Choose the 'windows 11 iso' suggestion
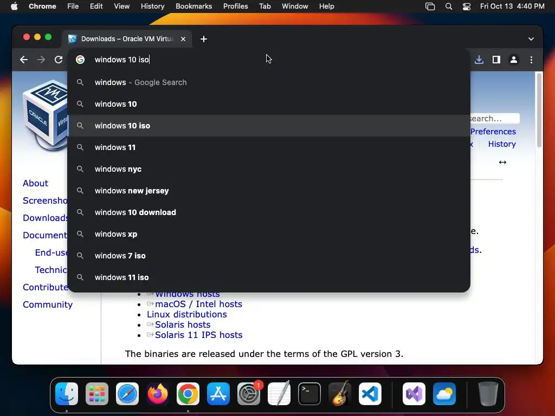This screenshot has width=555, height=416. click(269, 277)
